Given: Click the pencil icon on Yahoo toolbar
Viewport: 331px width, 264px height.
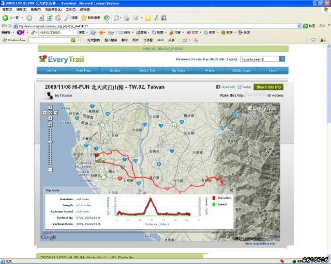Looking at the screenshot, I should click(33, 32).
